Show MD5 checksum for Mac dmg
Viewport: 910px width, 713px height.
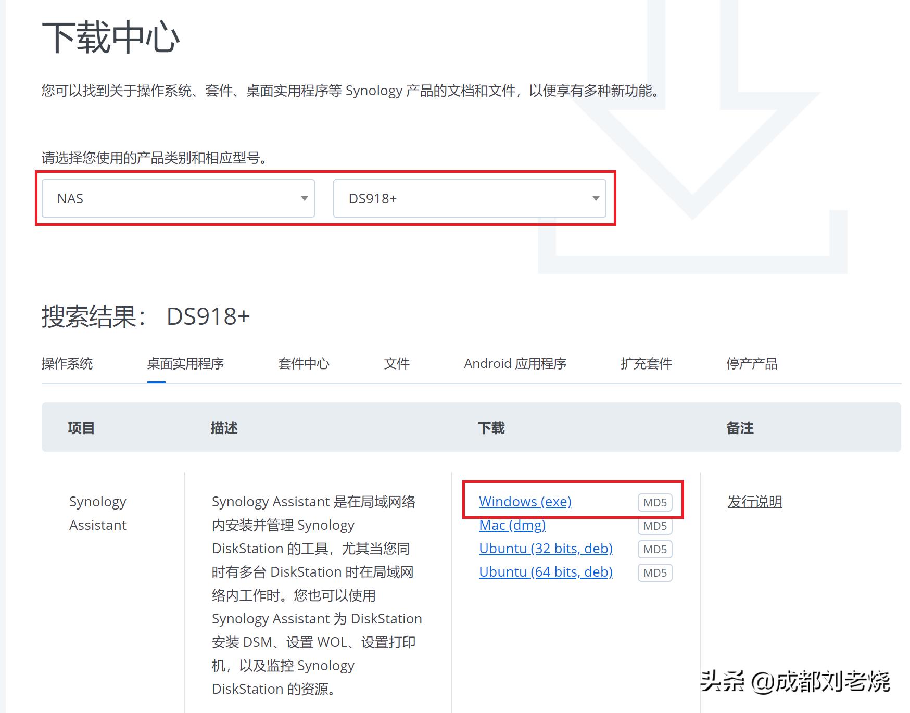pos(654,526)
